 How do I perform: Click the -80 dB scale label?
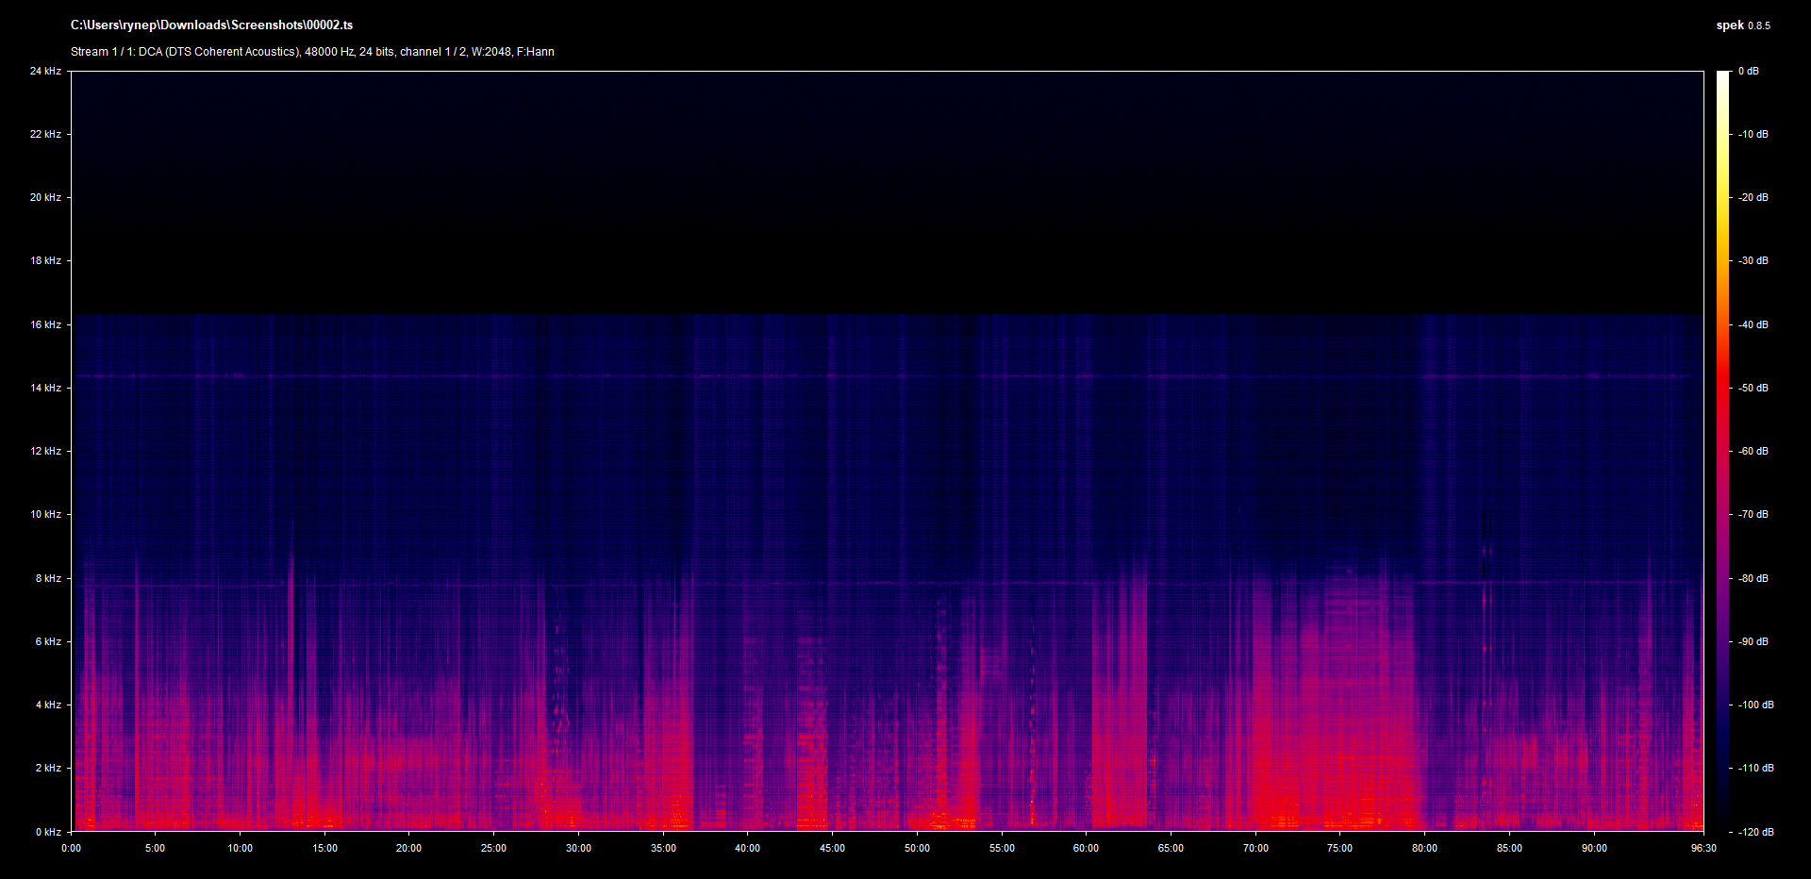1753,578
